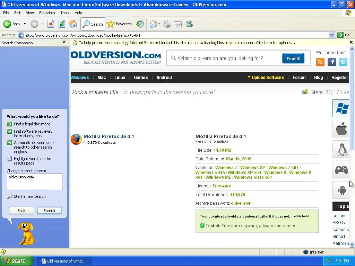Expand the Mail dropdown arrow
This screenshot has height=266, width=355.
tap(159, 24)
